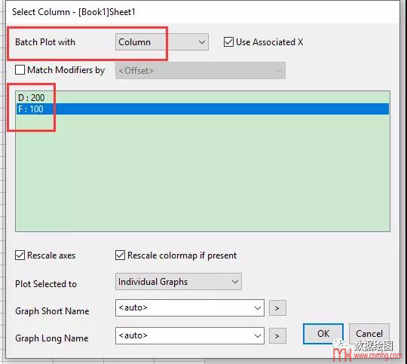
Task: Click the arrow button beside Graph Short Name
Action: 277,308
